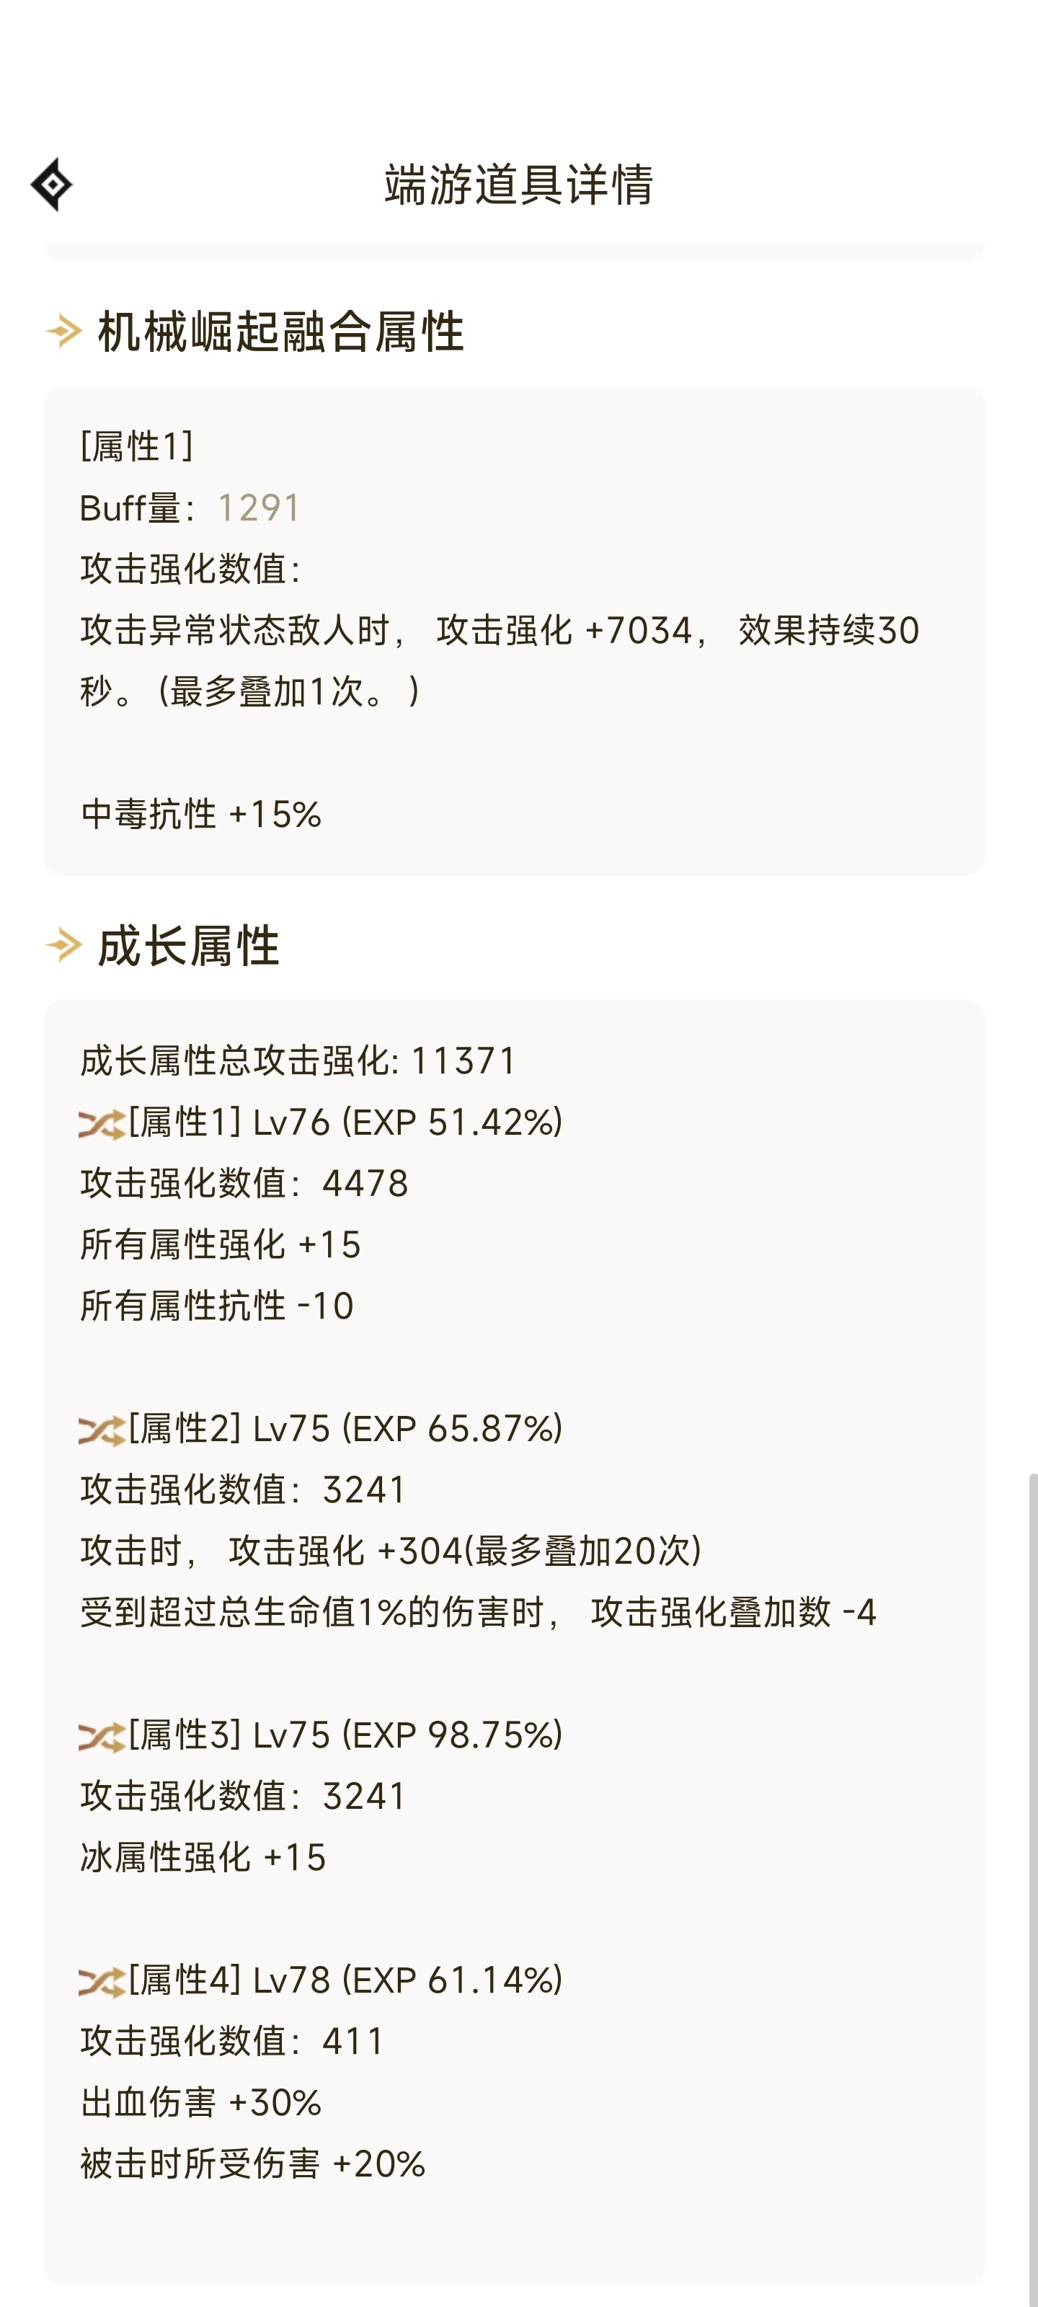This screenshot has height=2307, width=1038.
Task: Tap the diamond back icon in header
Action: (x=52, y=185)
